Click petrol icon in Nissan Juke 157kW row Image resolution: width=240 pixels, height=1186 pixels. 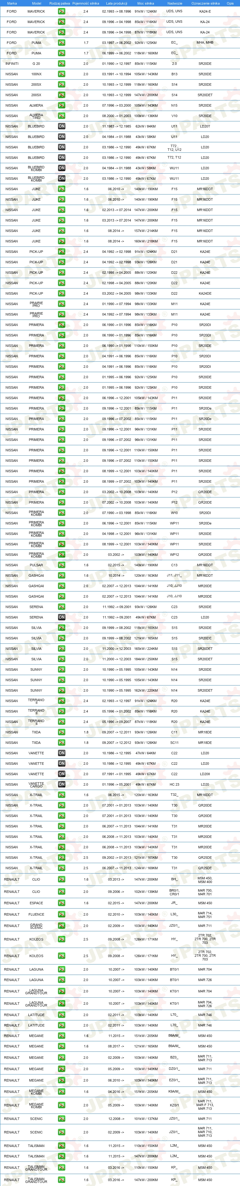[62, 231]
